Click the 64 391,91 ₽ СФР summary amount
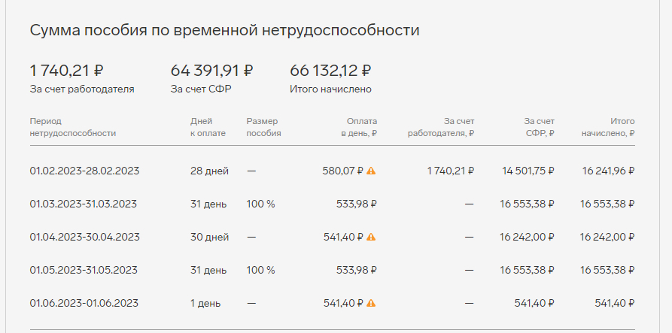This screenshot has width=672, height=333. [x=211, y=71]
